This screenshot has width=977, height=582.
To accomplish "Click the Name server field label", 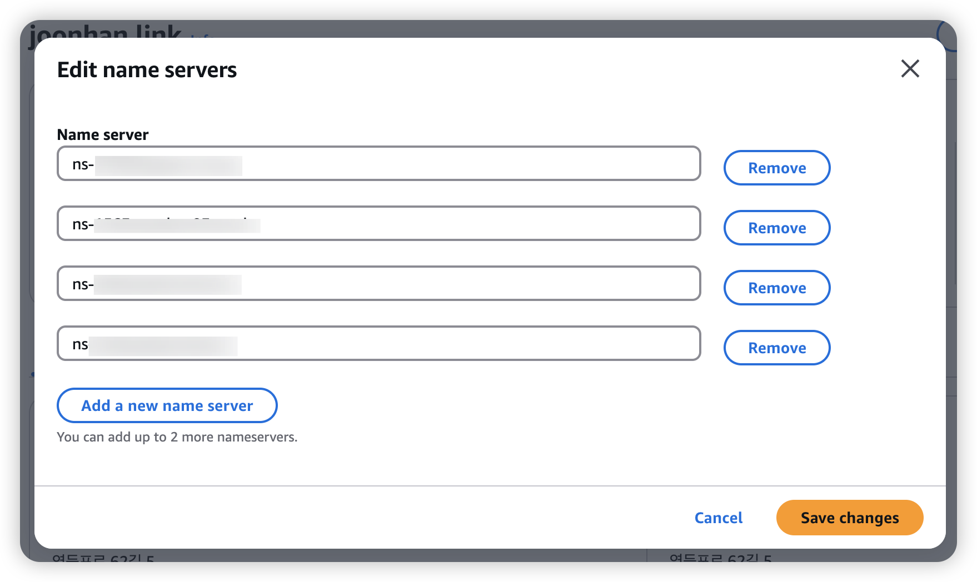I will (x=103, y=135).
